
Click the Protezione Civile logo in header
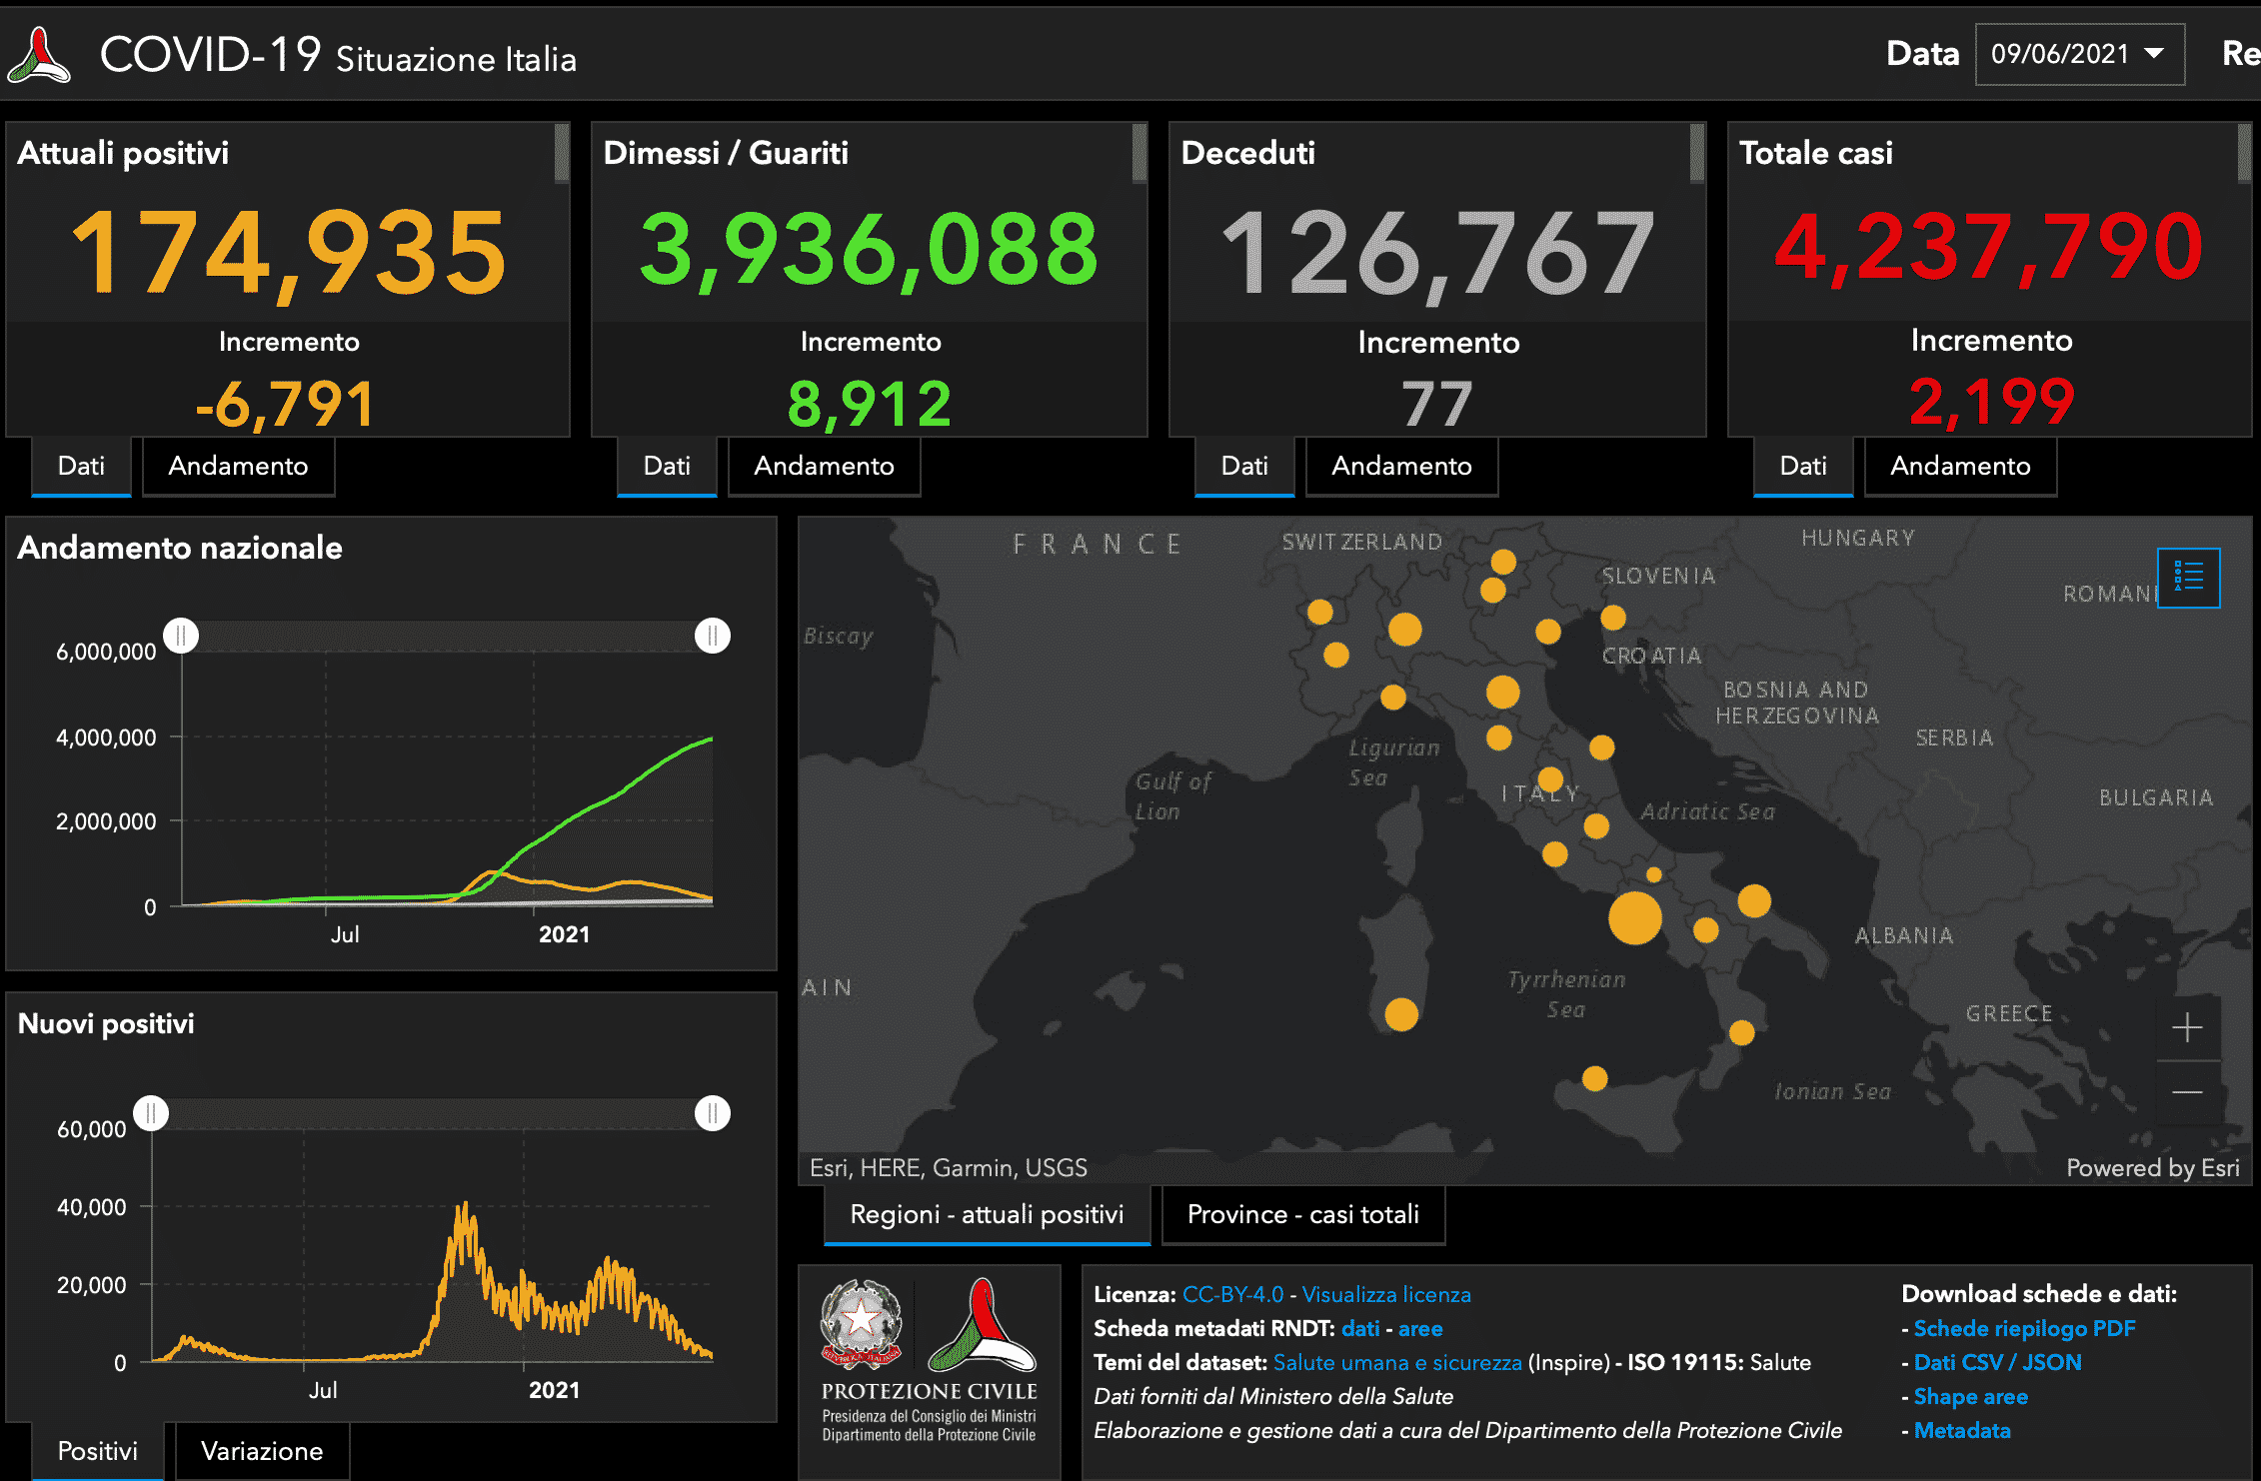point(39,55)
